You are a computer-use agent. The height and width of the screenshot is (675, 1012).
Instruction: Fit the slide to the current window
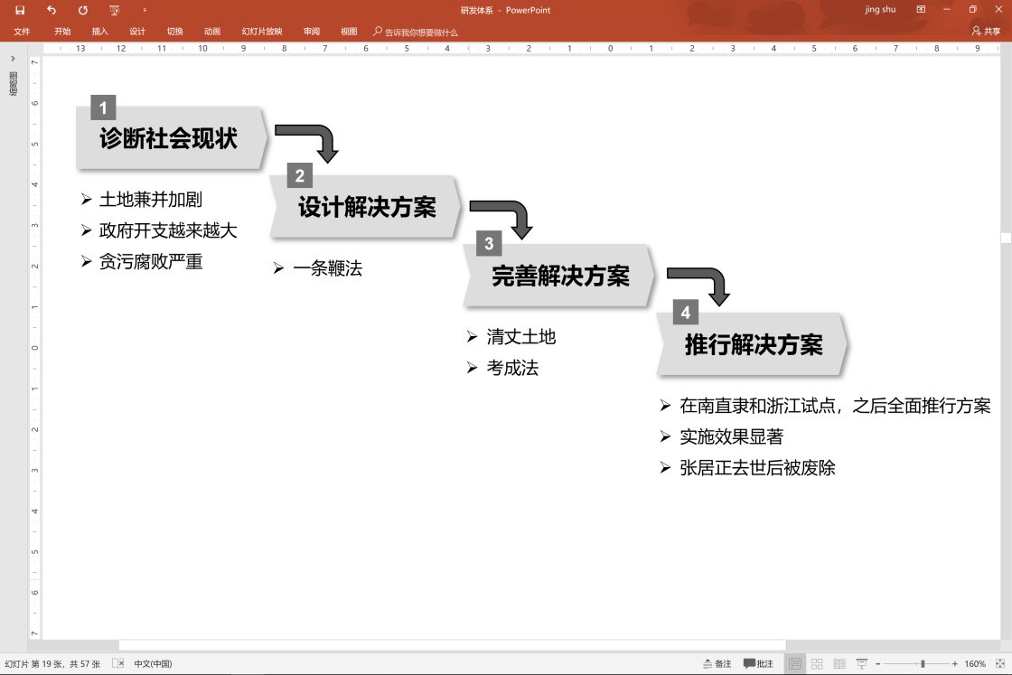pos(998,663)
